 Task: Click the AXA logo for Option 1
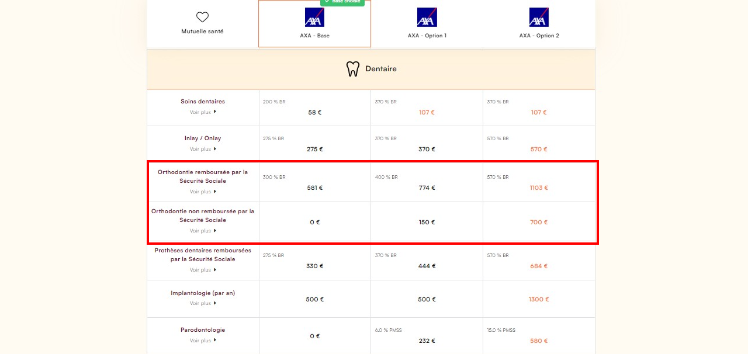tap(427, 18)
